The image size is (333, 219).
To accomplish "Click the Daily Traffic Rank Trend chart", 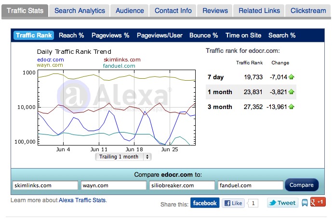I will pyautogui.click(x=116, y=108).
